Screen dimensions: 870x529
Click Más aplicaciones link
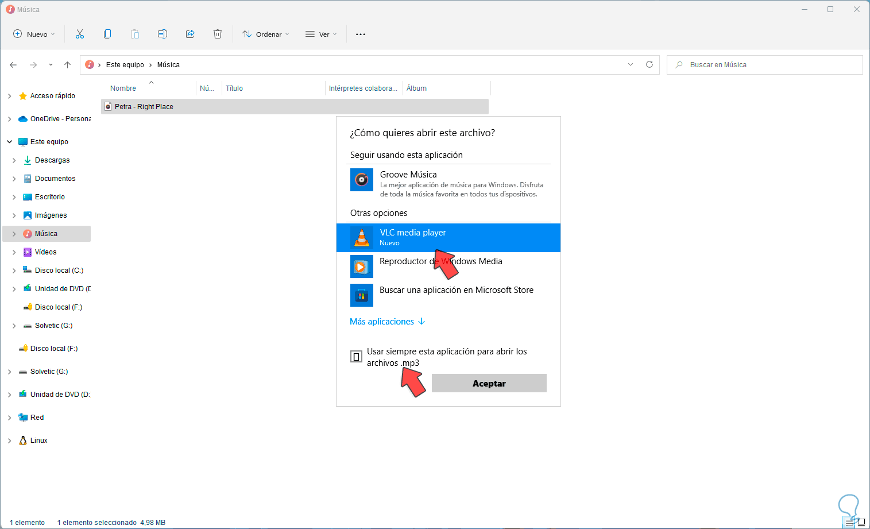388,322
